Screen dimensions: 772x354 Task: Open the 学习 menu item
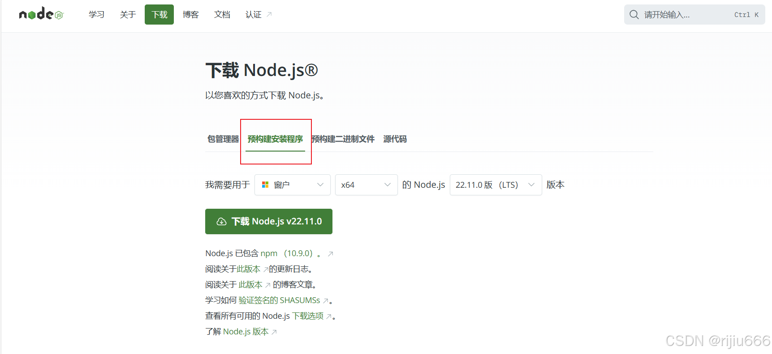coord(96,15)
